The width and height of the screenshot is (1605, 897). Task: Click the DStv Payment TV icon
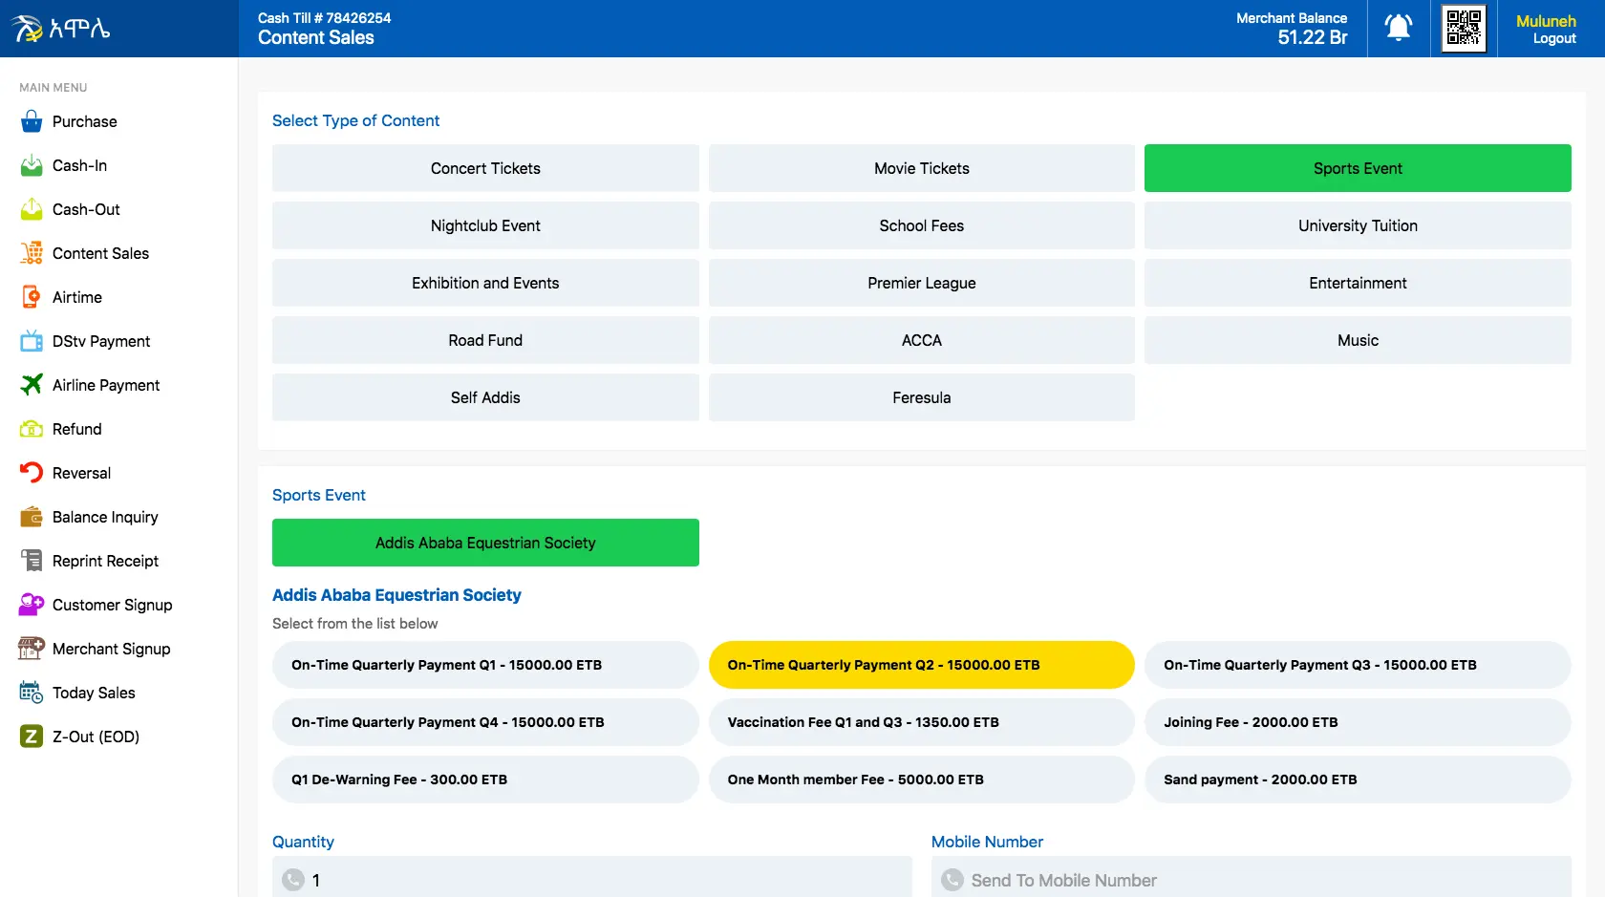pyautogui.click(x=32, y=341)
